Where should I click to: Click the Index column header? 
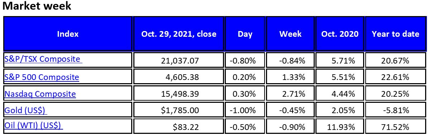tap(68, 34)
